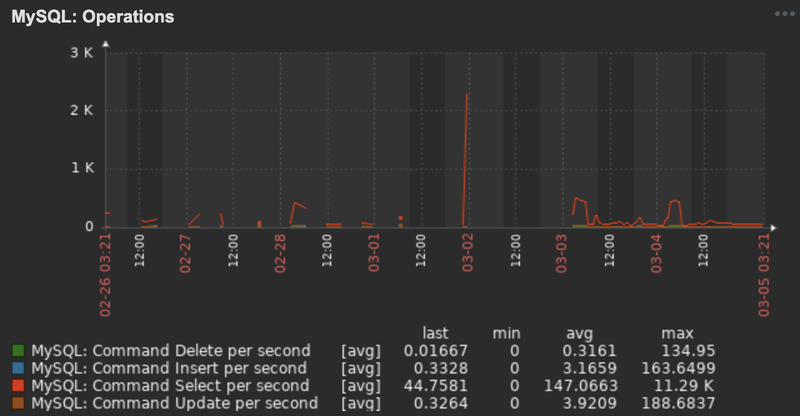Click the red Select legend swatch

(x=18, y=386)
